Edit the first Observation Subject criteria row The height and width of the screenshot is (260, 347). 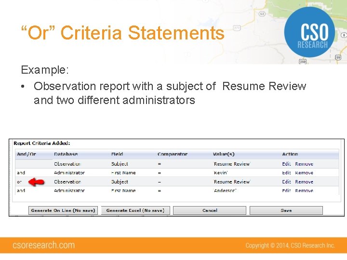[x=286, y=164]
